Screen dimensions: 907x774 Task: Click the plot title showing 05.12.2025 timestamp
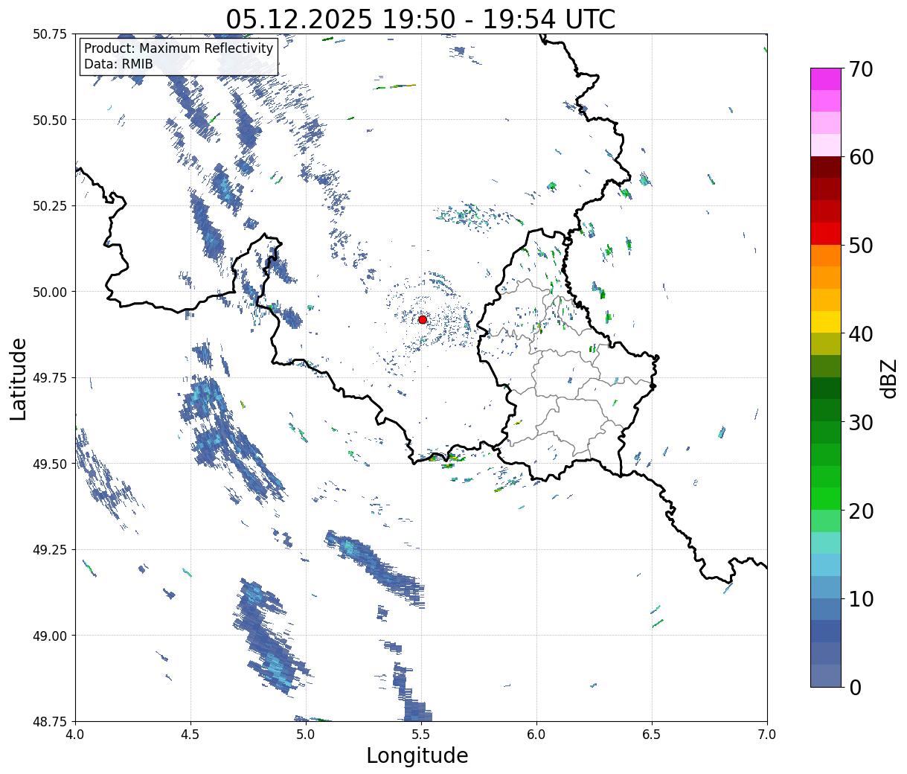click(x=420, y=19)
